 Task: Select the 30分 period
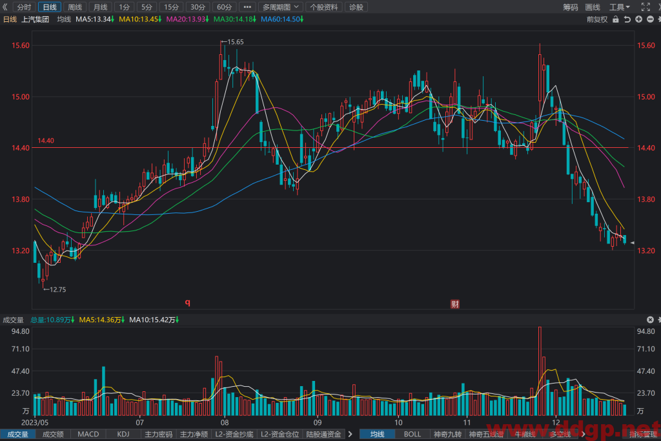pos(198,6)
